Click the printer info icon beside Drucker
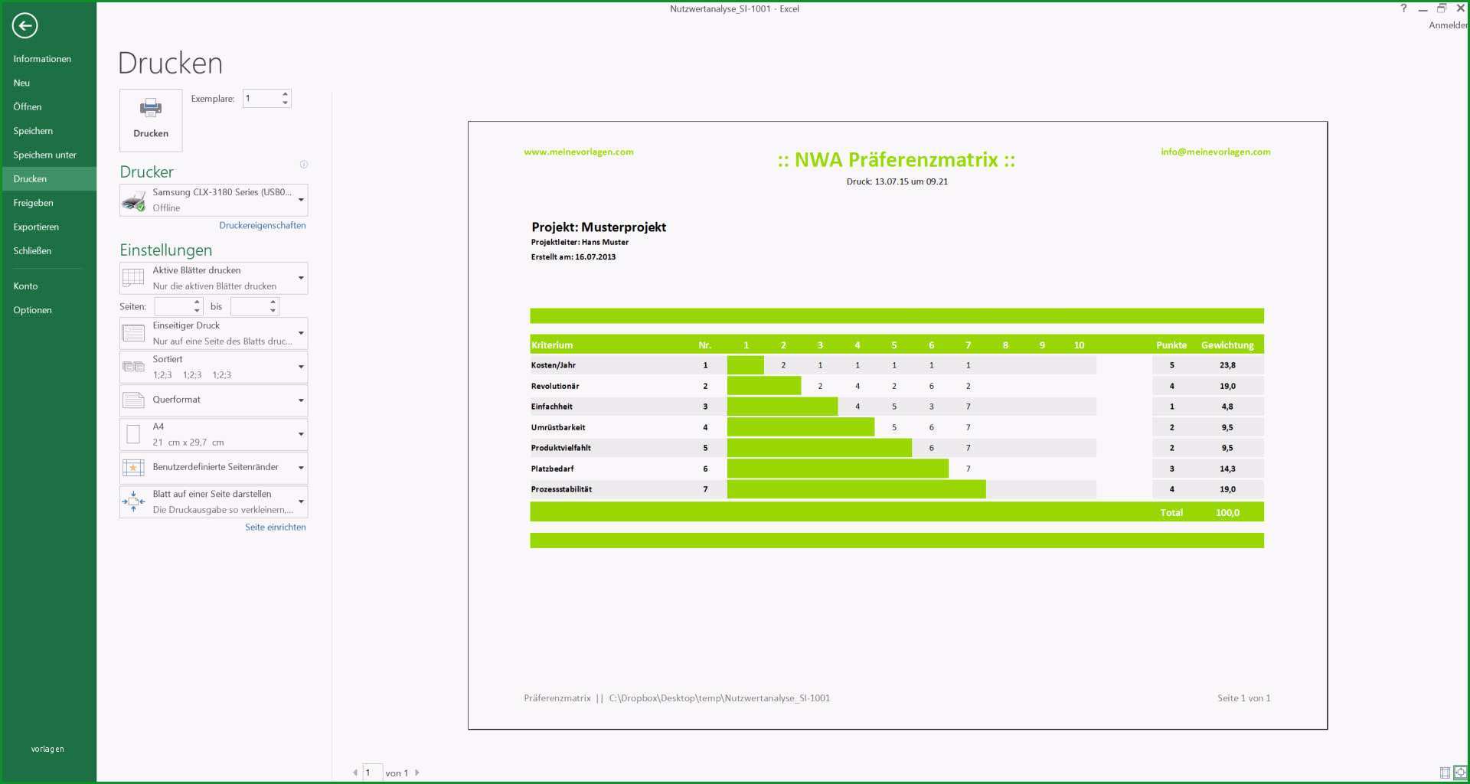Viewport: 1470px width, 784px height. [304, 165]
